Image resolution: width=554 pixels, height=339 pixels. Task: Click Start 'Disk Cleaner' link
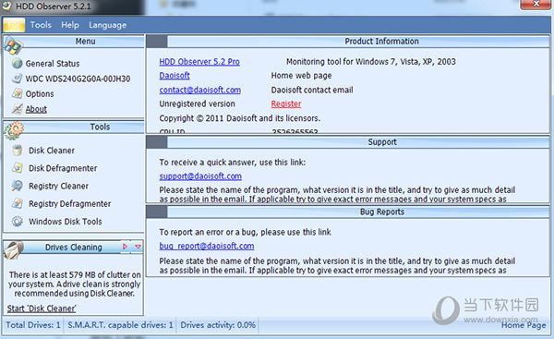42,309
